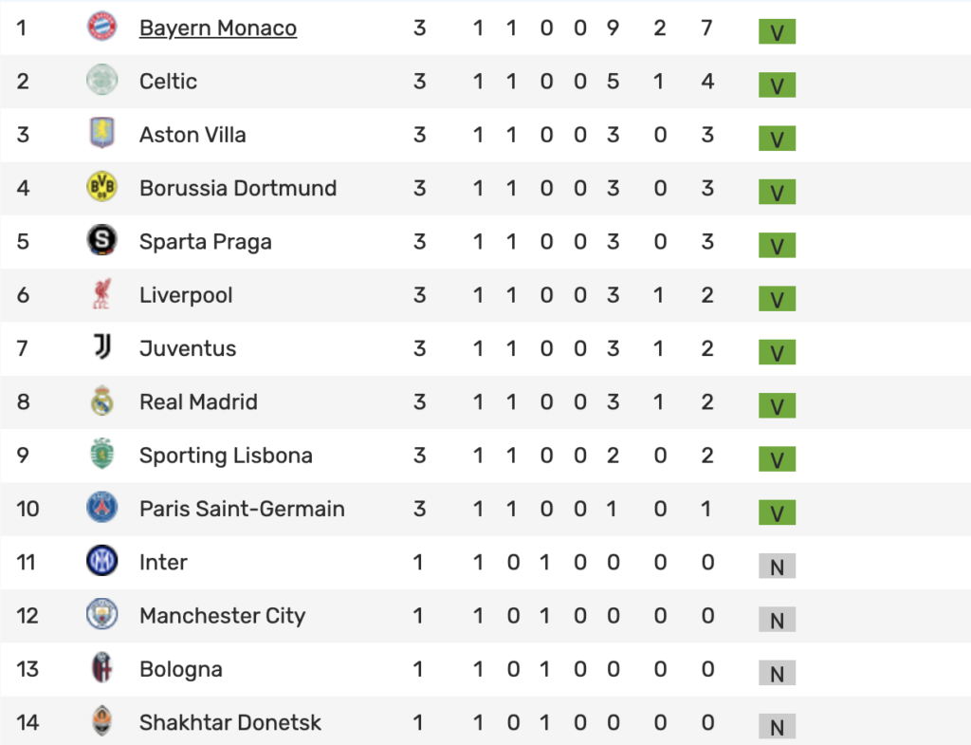Image resolution: width=971 pixels, height=745 pixels.
Task: Click the grey N badge for Shakhtar Donetsk
Action: pyautogui.click(x=777, y=726)
